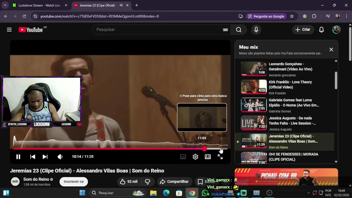Switch to theater mode
The width and height of the screenshot is (352, 198).
[208, 157]
